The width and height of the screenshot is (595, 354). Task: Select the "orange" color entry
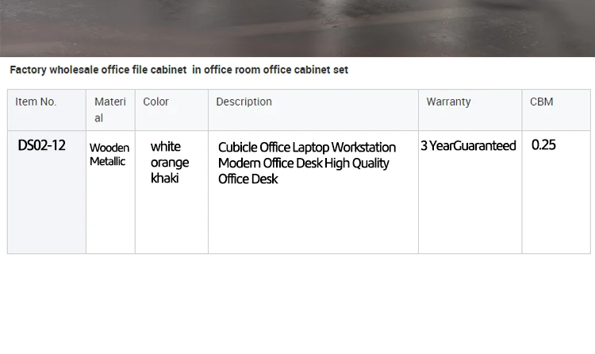click(170, 163)
